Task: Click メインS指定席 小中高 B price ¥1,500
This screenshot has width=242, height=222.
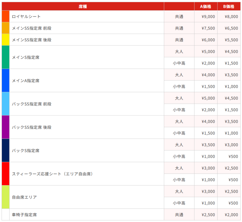Action: click(231, 63)
